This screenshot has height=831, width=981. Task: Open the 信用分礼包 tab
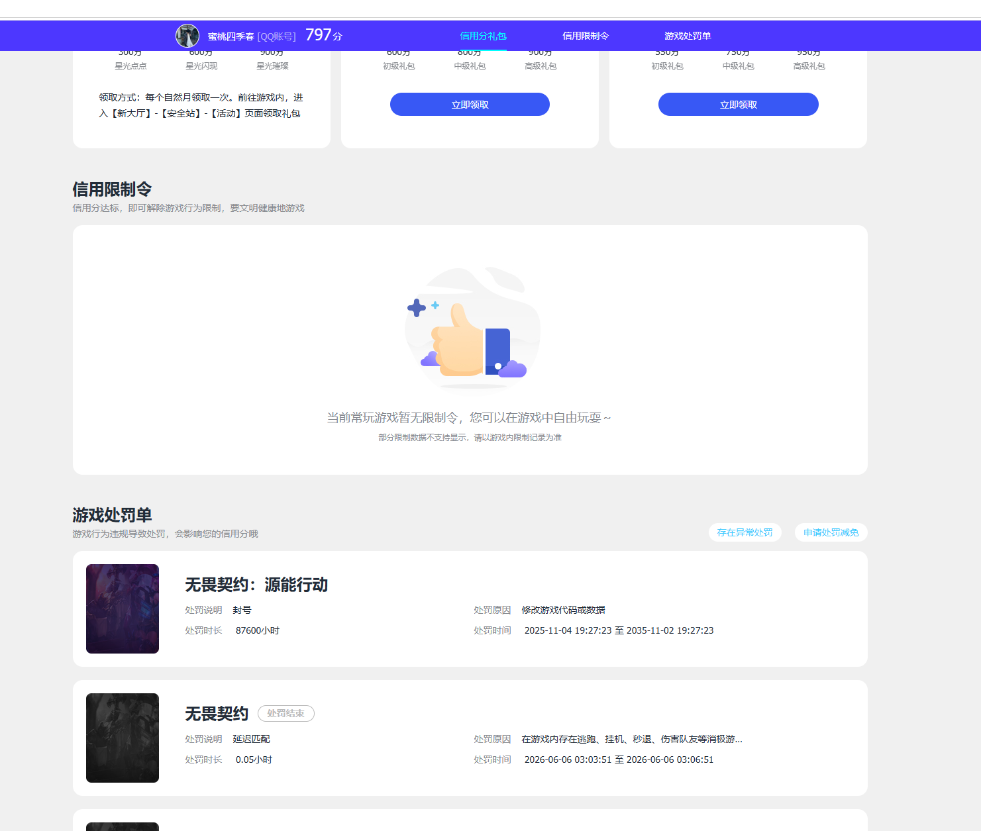[x=483, y=36]
